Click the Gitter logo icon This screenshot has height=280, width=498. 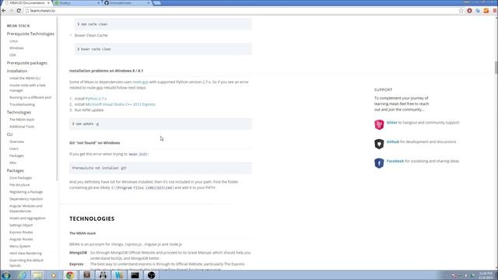379,124
